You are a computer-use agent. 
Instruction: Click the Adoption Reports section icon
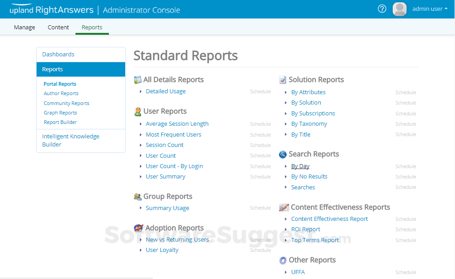[x=138, y=228]
